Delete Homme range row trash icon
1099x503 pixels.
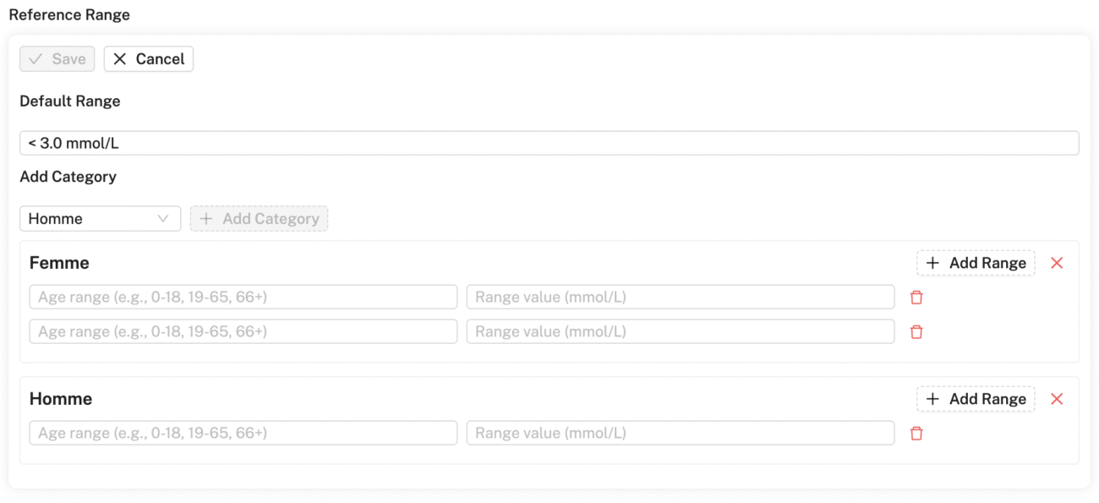tap(916, 433)
